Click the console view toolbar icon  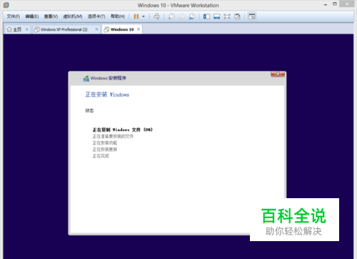252,16
